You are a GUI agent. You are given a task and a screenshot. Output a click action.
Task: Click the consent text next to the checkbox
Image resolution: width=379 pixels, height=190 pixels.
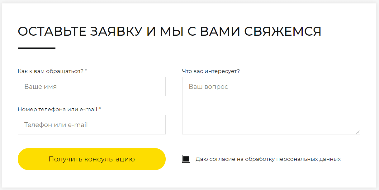[268, 159]
